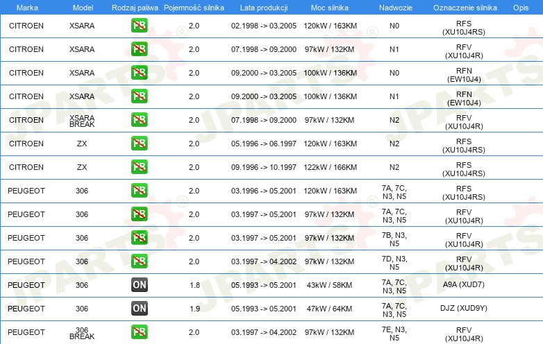Select N2 body cell in the XSARA BREAK row
543x344 pixels.
pos(394,120)
